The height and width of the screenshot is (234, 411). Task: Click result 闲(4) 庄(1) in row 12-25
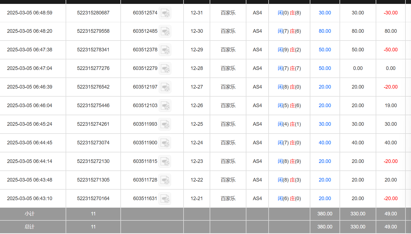click(x=289, y=124)
